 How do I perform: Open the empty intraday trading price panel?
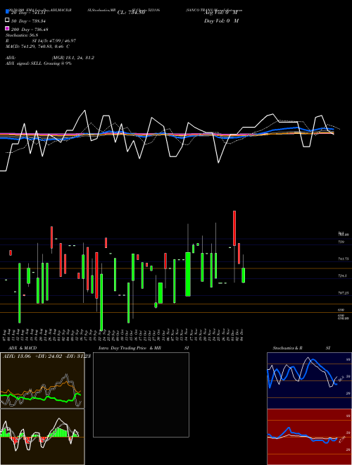[141, 395]
